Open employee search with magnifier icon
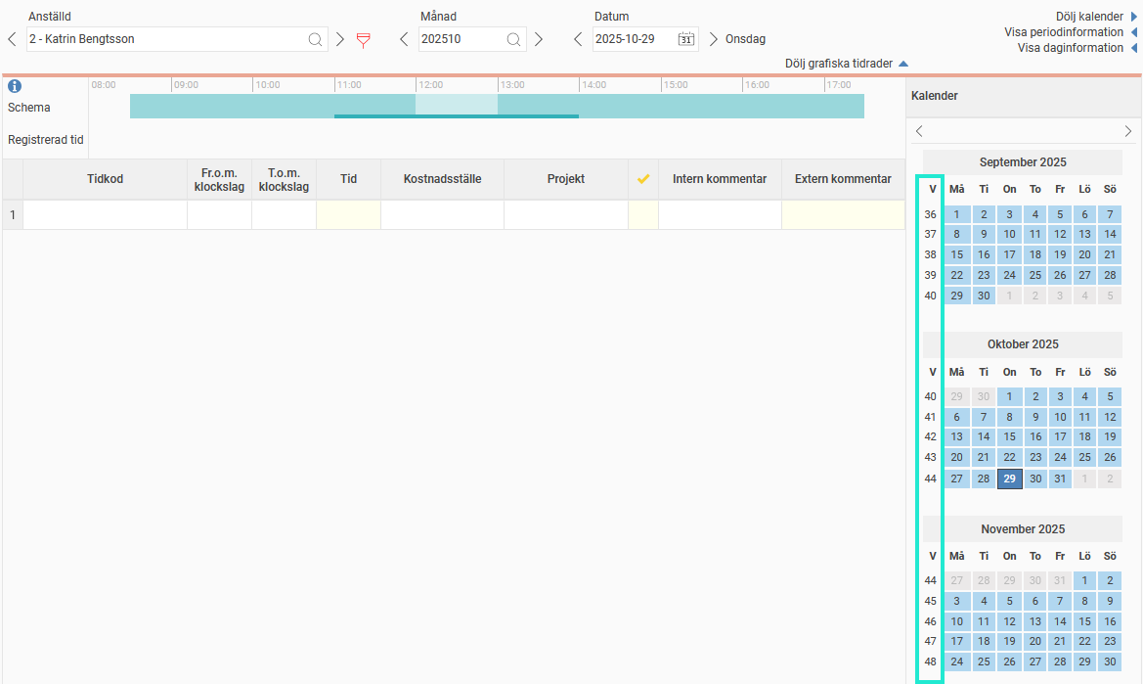The image size is (1143, 684). coord(315,40)
